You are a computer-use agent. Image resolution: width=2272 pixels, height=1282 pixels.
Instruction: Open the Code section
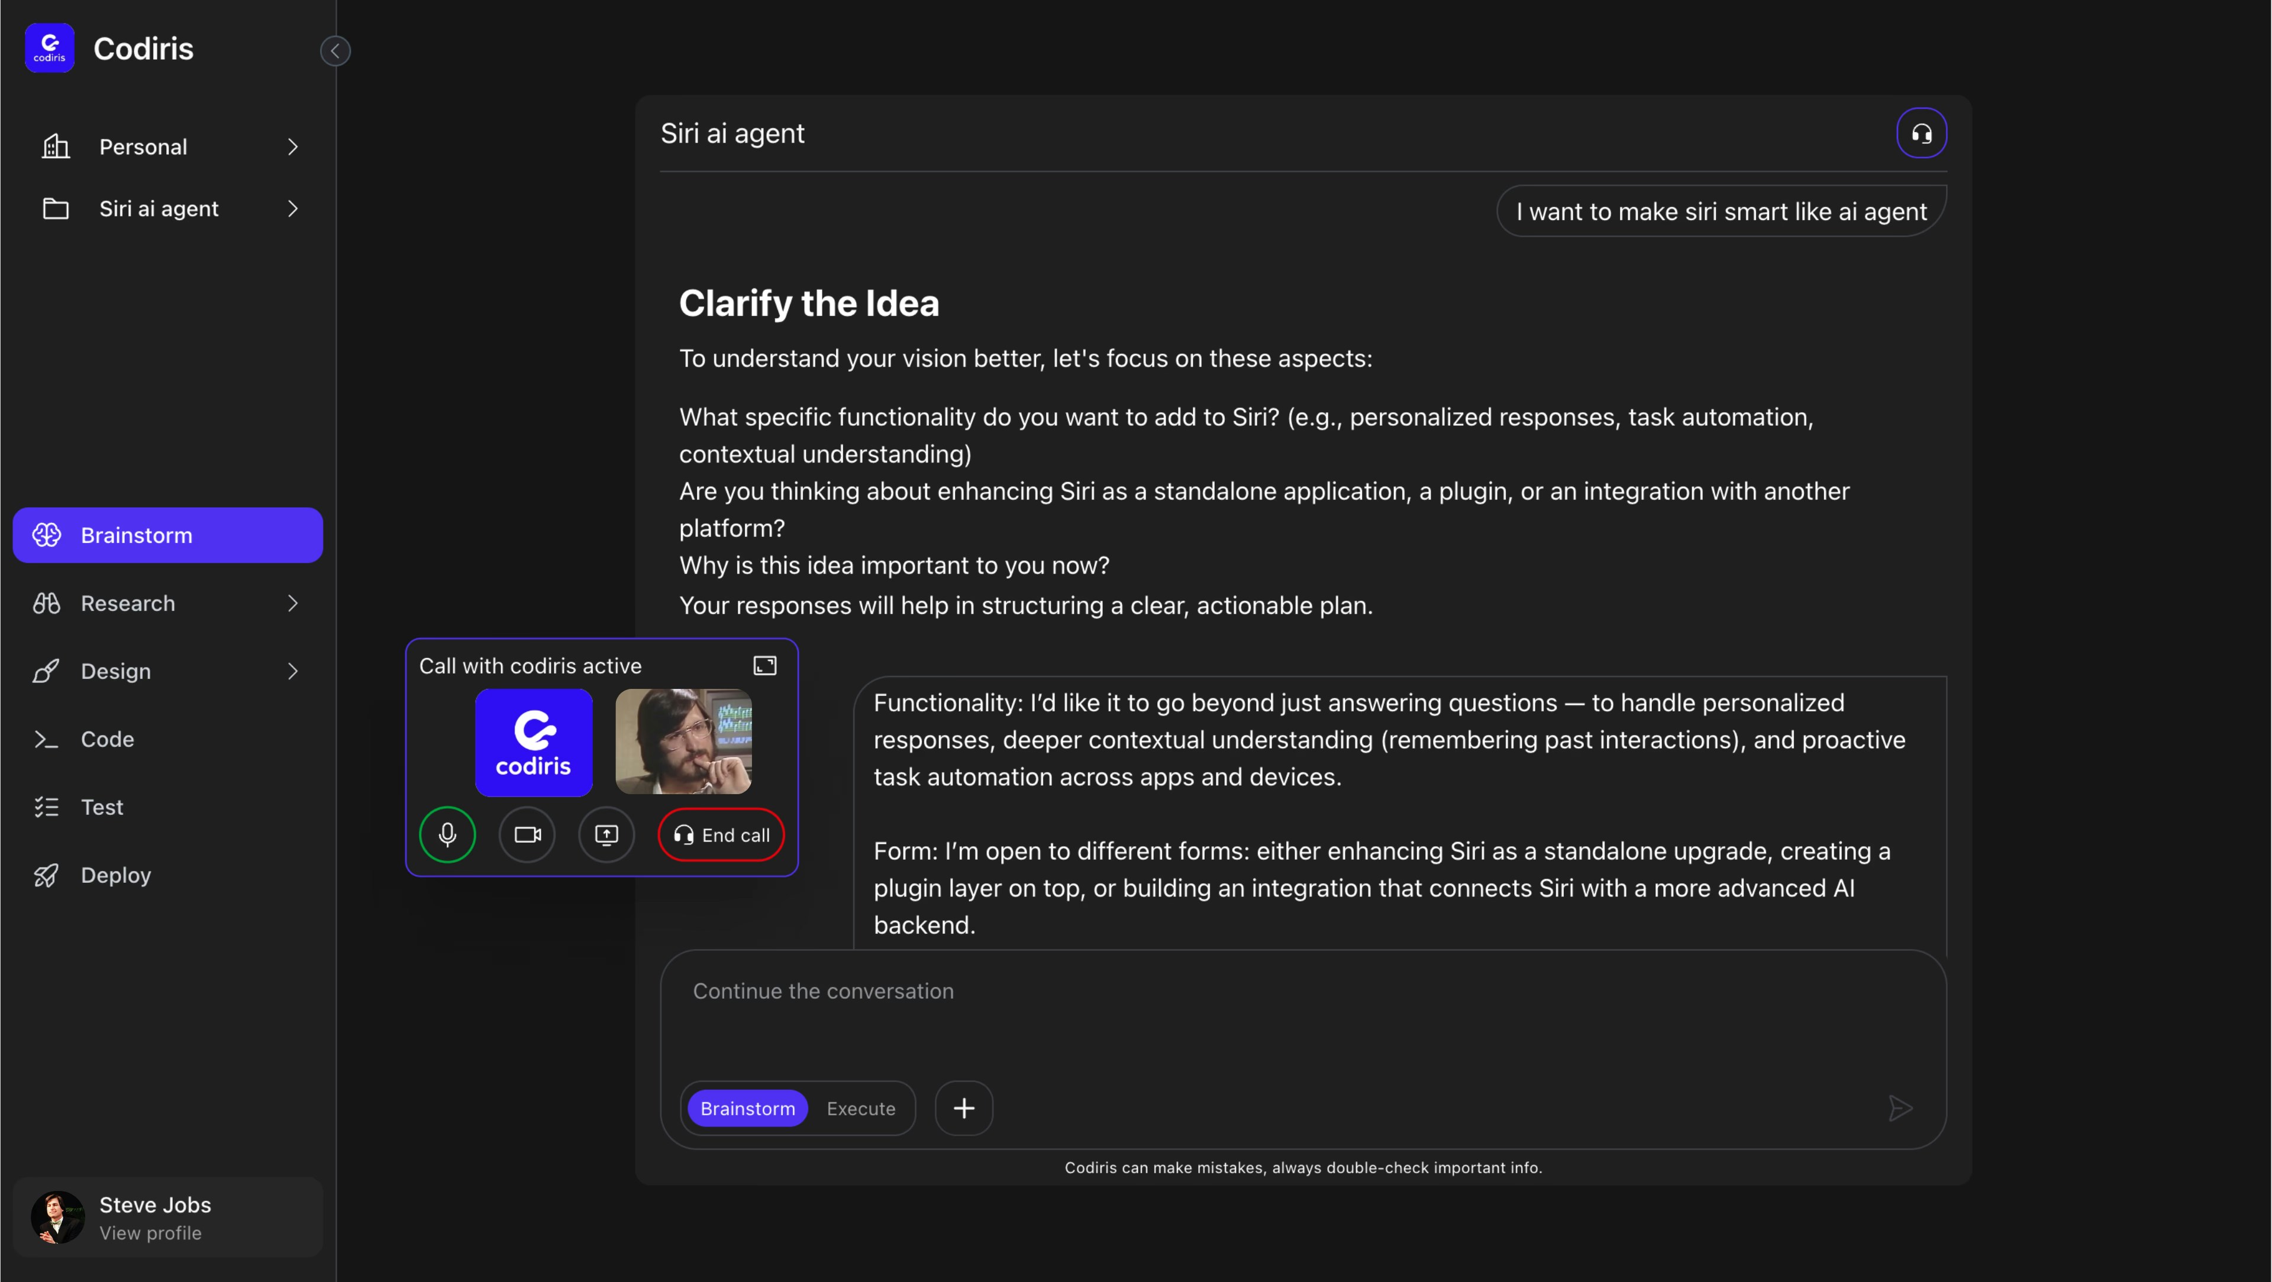[167, 739]
